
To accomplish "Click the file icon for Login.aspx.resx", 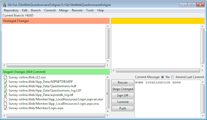I will pyautogui.click(x=5, y=104).
